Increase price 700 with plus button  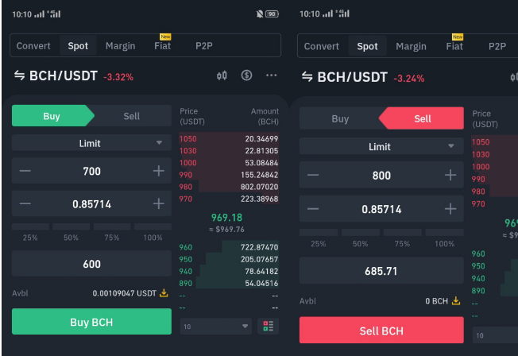[159, 171]
